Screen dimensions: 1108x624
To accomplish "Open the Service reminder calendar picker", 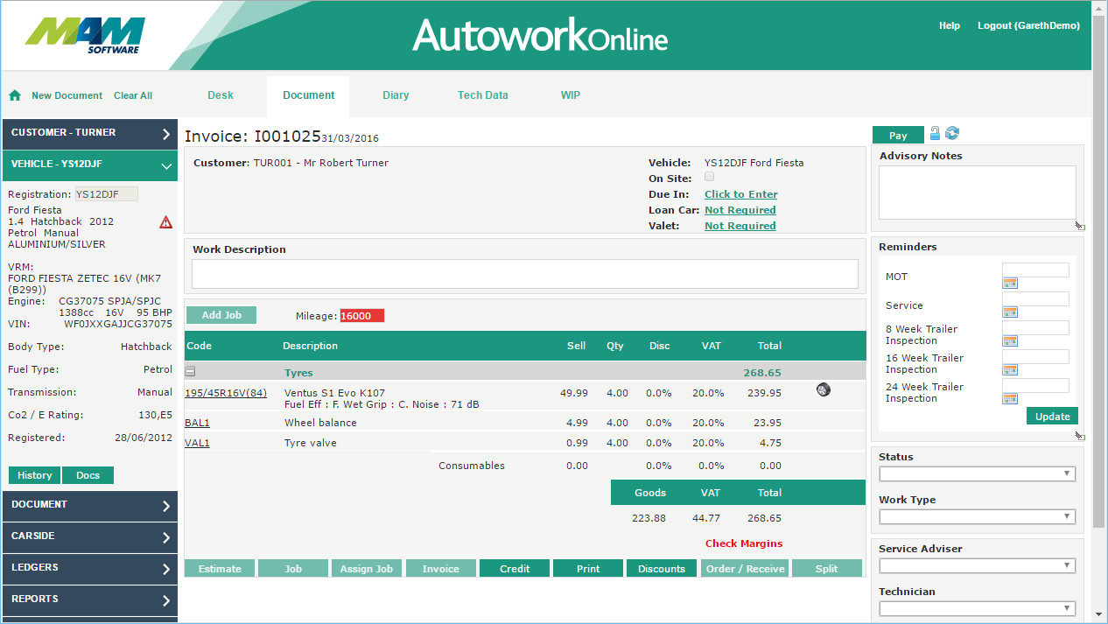I will coord(1010,312).
